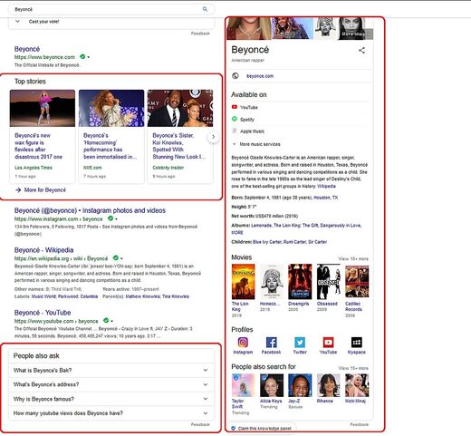The height and width of the screenshot is (436, 471).
Task: Open Taylor Swift related search
Action: tap(243, 385)
